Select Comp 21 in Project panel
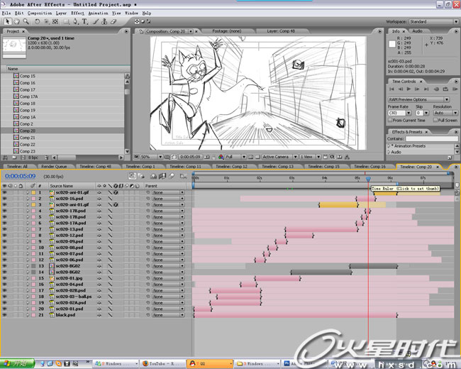The width and height of the screenshot is (461, 369). [28, 138]
